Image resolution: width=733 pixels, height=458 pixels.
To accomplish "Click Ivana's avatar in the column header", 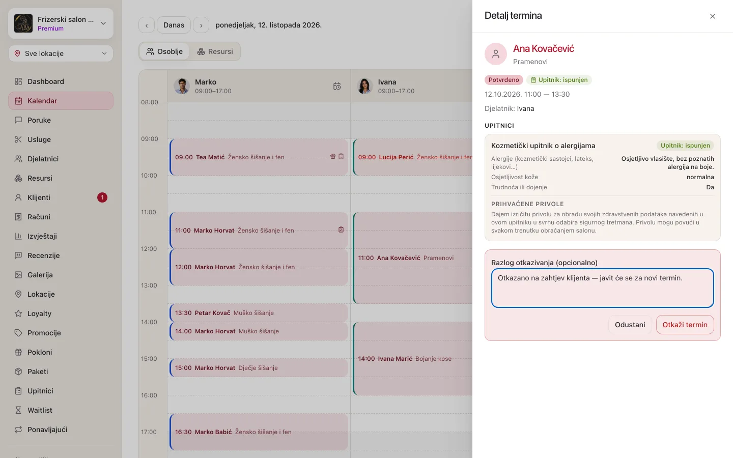I will [365, 86].
